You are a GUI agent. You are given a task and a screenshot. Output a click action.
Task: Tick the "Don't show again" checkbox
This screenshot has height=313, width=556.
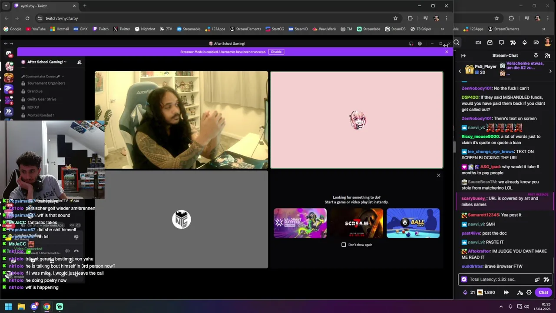click(x=344, y=245)
